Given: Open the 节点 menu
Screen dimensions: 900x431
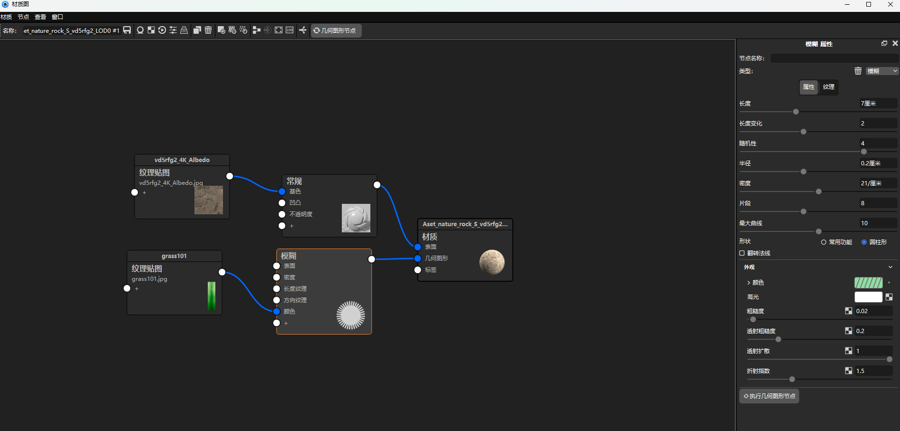Looking at the screenshot, I should tap(23, 17).
